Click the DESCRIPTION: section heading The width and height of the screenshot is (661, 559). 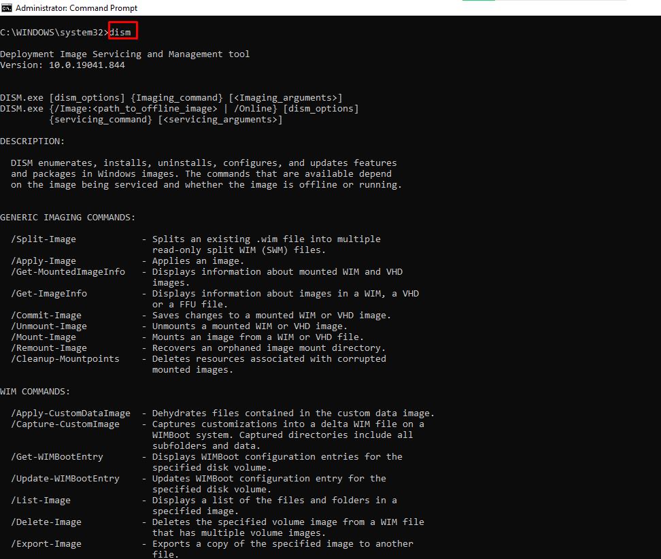click(33, 141)
